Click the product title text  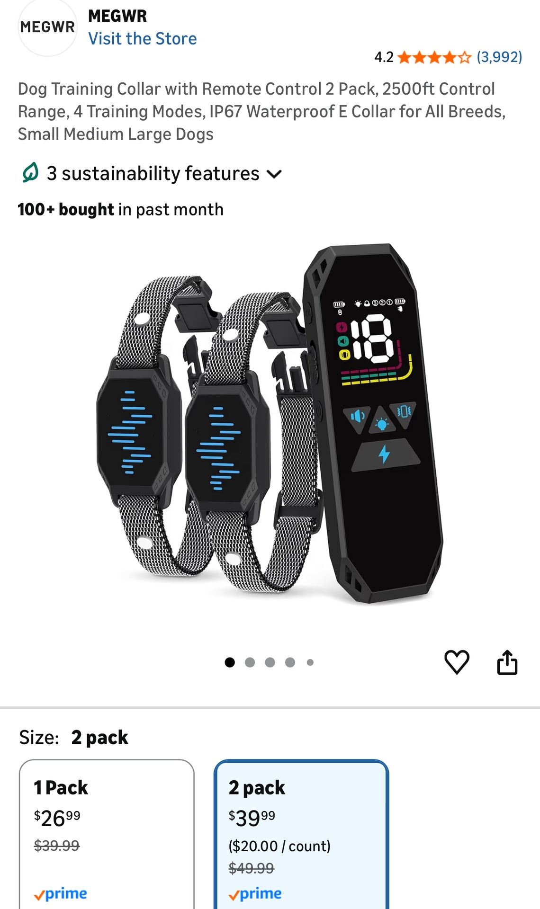(262, 111)
